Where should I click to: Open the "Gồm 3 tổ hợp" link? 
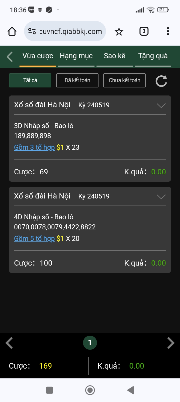pos(34,147)
